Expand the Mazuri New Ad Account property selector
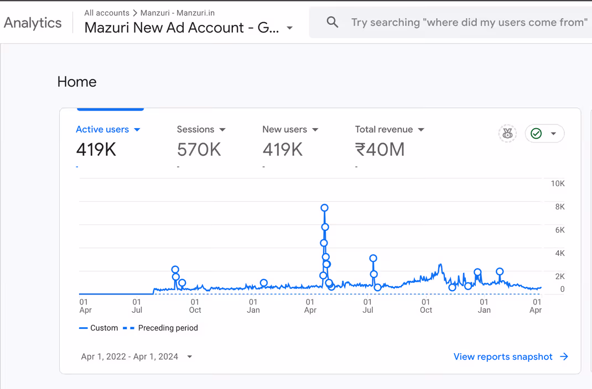Viewport: 592px width, 389px height. pos(189,28)
